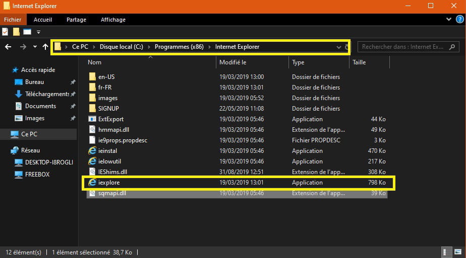466x258 pixels.
Task: Switch to details view icon in status bar
Action: 446,252
